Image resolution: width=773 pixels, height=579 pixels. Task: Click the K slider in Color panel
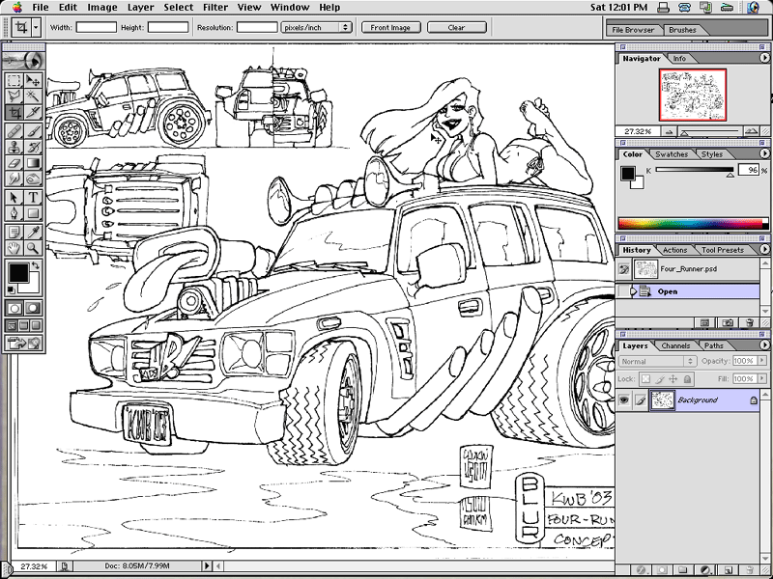pyautogui.click(x=694, y=170)
